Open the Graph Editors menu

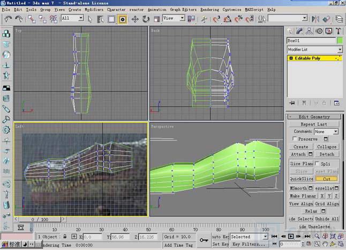coord(183,10)
